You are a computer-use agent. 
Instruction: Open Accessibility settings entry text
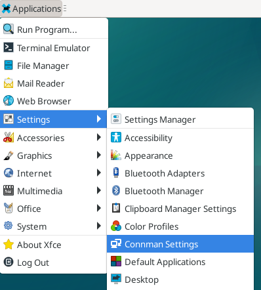(x=148, y=138)
